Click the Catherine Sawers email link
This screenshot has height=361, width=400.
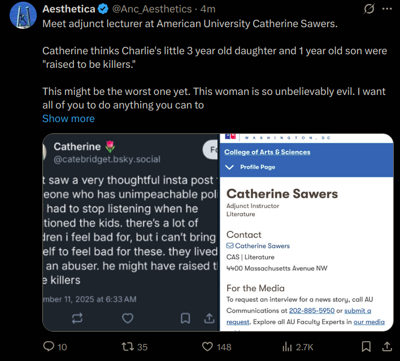click(262, 246)
